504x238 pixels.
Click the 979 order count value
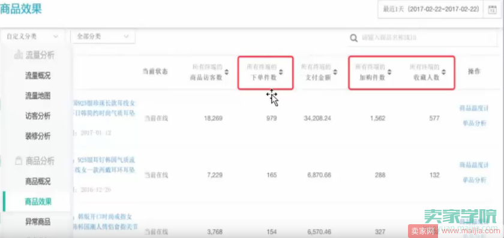271,118
